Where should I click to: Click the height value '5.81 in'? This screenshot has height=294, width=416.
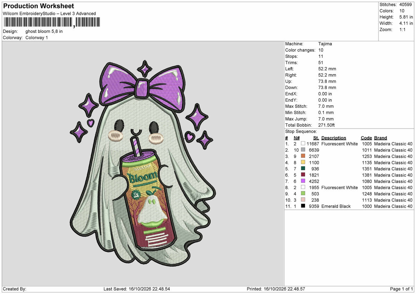(406, 17)
